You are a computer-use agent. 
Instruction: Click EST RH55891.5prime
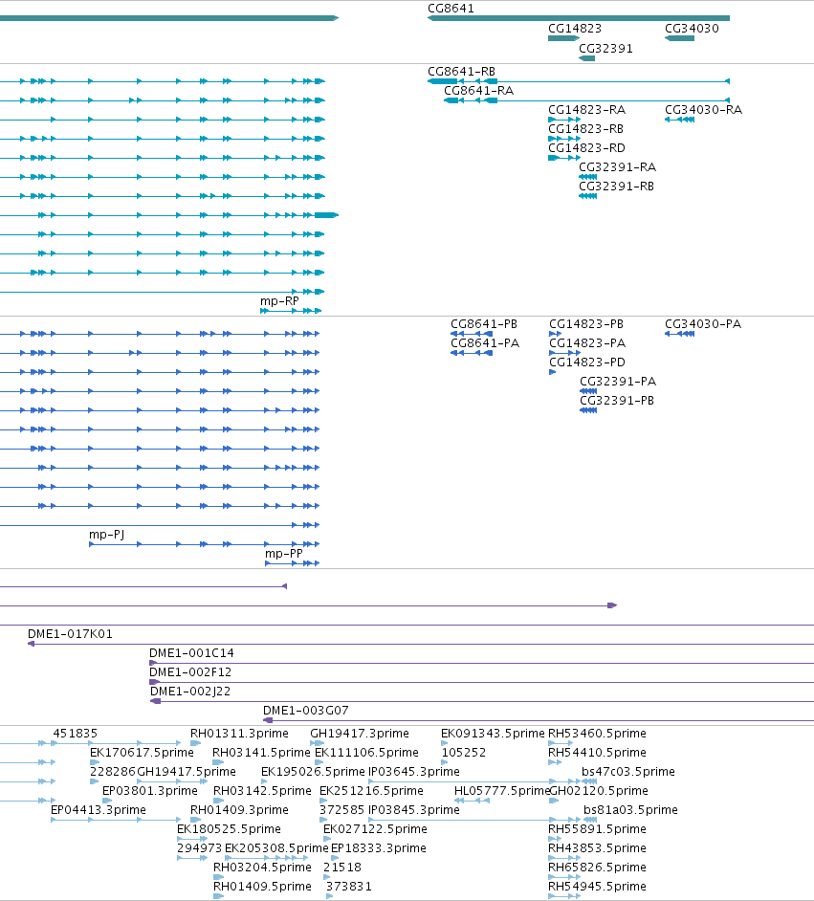coord(597,828)
